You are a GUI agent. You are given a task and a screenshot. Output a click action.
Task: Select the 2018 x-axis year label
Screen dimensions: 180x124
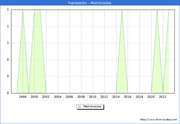tap(139, 97)
